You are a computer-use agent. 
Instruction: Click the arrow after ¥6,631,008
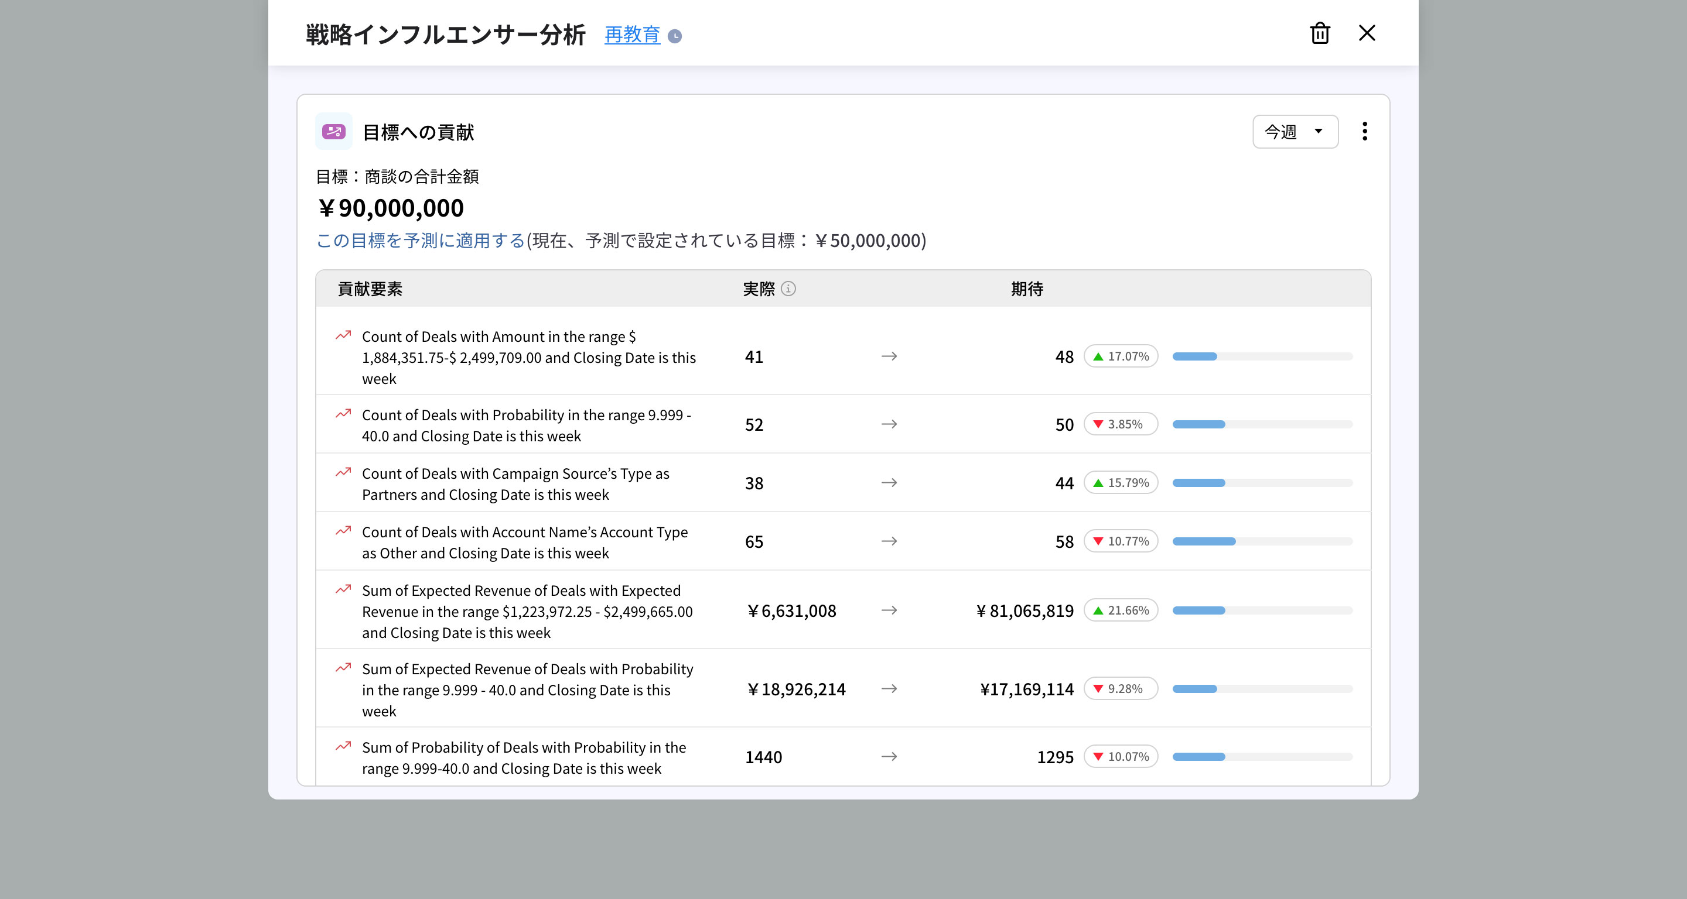tap(889, 610)
